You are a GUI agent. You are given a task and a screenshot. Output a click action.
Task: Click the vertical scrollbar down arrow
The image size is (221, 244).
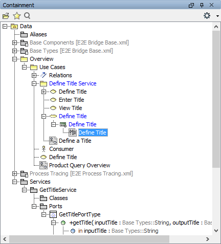pyautogui.click(x=216, y=231)
